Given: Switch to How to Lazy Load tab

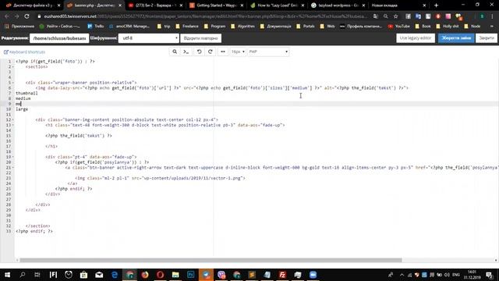Looking at the screenshot, I should [x=278, y=5].
